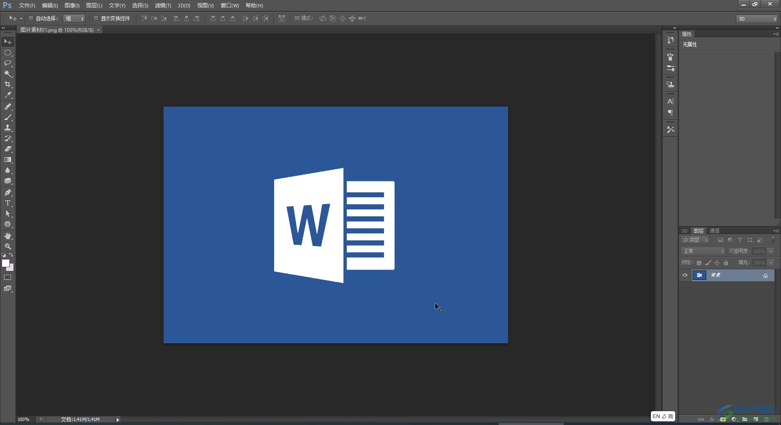Switch to the Channels tab

pos(714,231)
